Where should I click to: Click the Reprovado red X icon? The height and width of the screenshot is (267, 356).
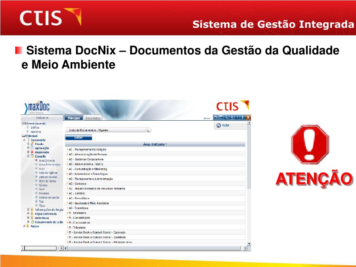coord(32,152)
